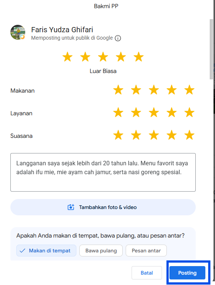This screenshot has height=285, width=215.
Task: Rate Suasana with four stars
Action: coord(172,135)
